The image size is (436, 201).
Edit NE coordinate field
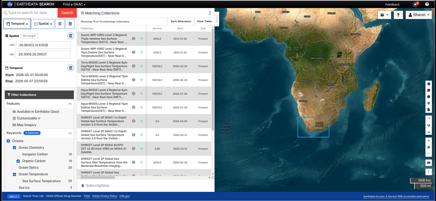point(43,54)
